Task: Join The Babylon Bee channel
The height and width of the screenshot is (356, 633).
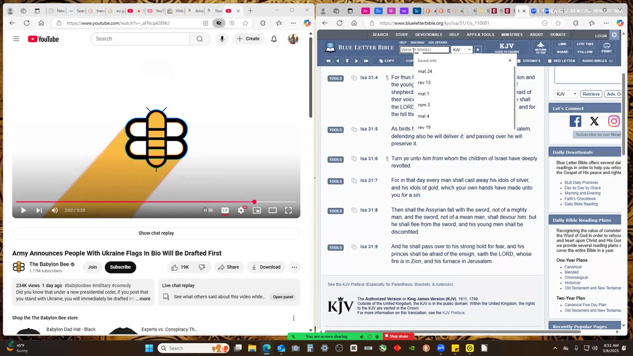Action: 92,267
